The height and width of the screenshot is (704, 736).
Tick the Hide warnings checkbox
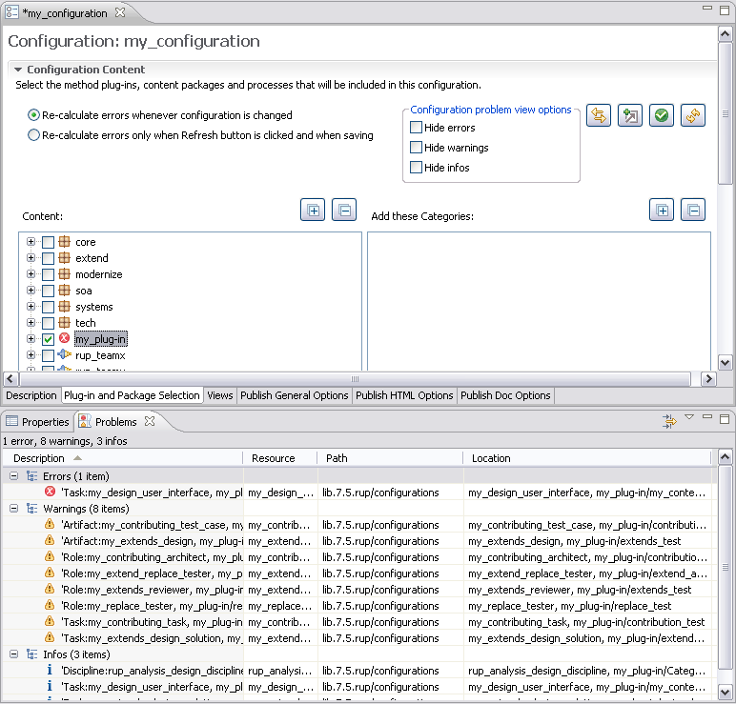coord(416,148)
